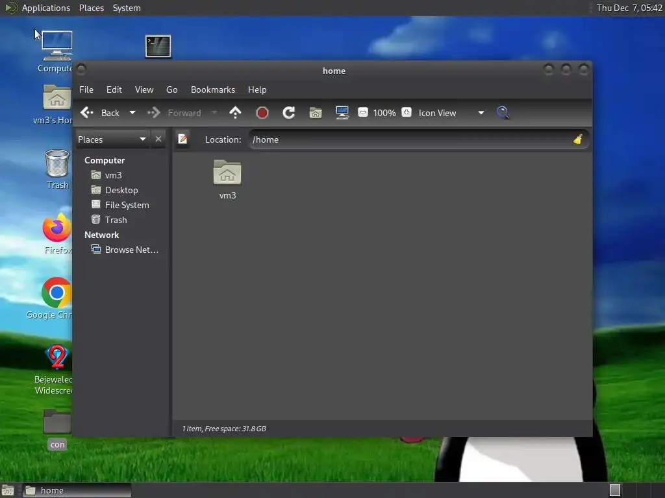Open the Applications menu in the top panel

[46, 8]
